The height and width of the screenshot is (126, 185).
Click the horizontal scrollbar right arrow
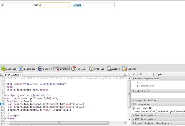pyautogui.click(x=126, y=123)
